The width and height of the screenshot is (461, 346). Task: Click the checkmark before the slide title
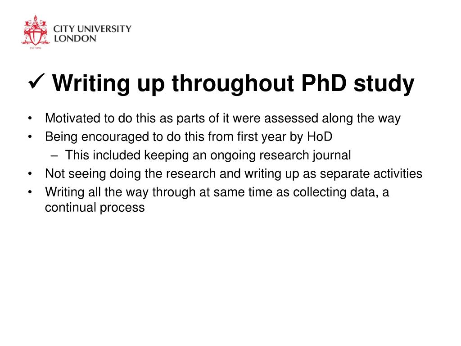(x=36, y=82)
